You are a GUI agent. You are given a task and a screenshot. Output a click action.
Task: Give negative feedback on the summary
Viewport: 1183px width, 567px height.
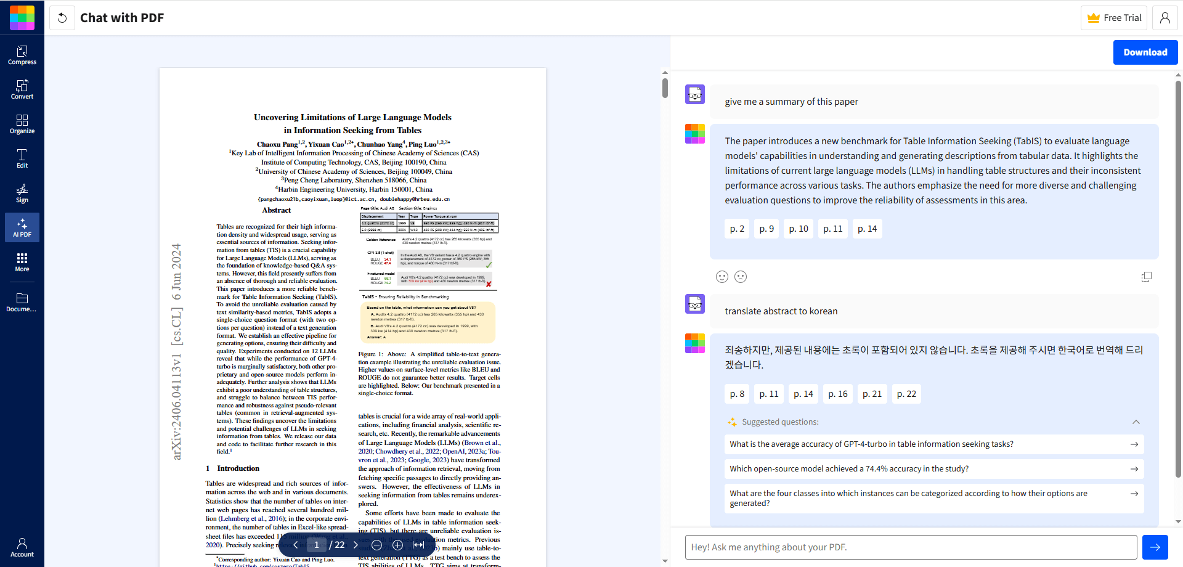tap(741, 277)
